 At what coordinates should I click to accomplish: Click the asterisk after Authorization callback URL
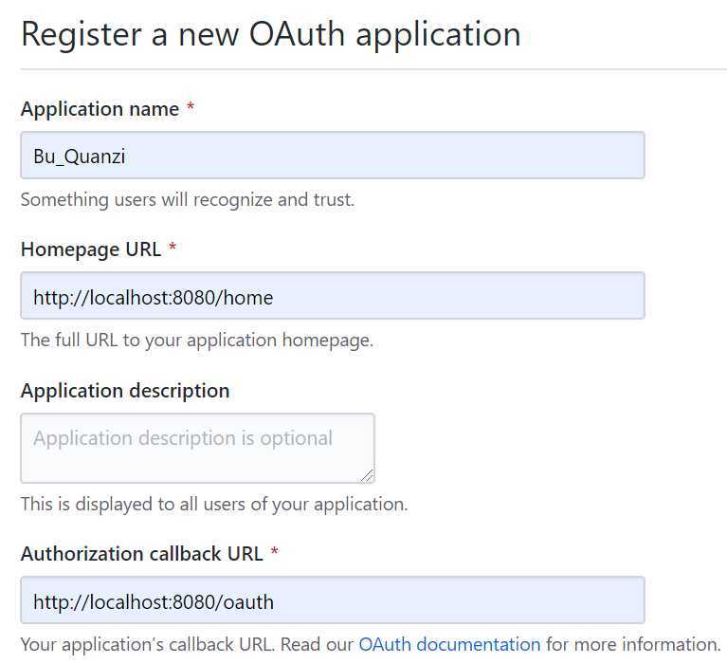click(x=275, y=553)
